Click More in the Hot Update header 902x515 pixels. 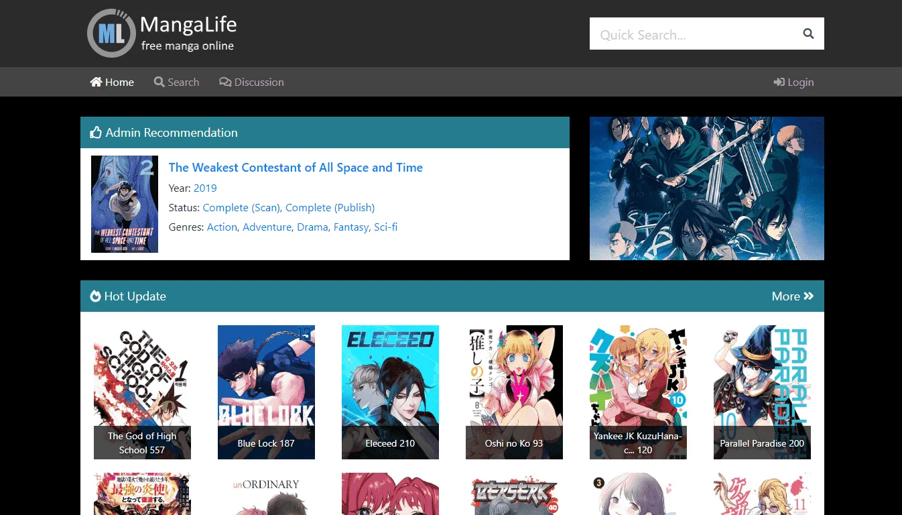point(793,296)
